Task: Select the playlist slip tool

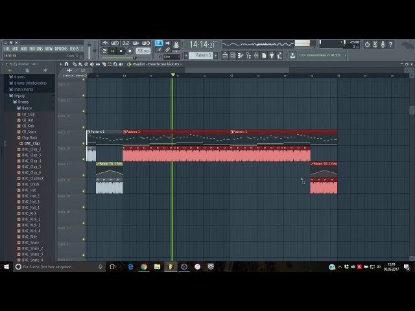Action: 98,64
